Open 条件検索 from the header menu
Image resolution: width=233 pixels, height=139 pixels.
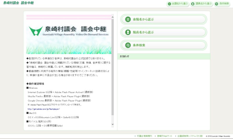tap(224, 4)
